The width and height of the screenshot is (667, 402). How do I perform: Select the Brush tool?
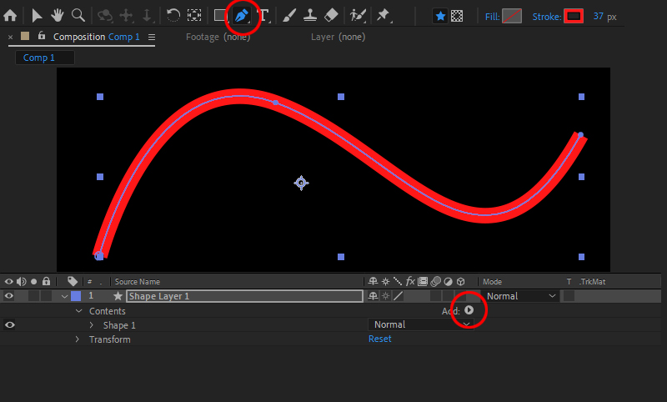pyautogui.click(x=289, y=15)
